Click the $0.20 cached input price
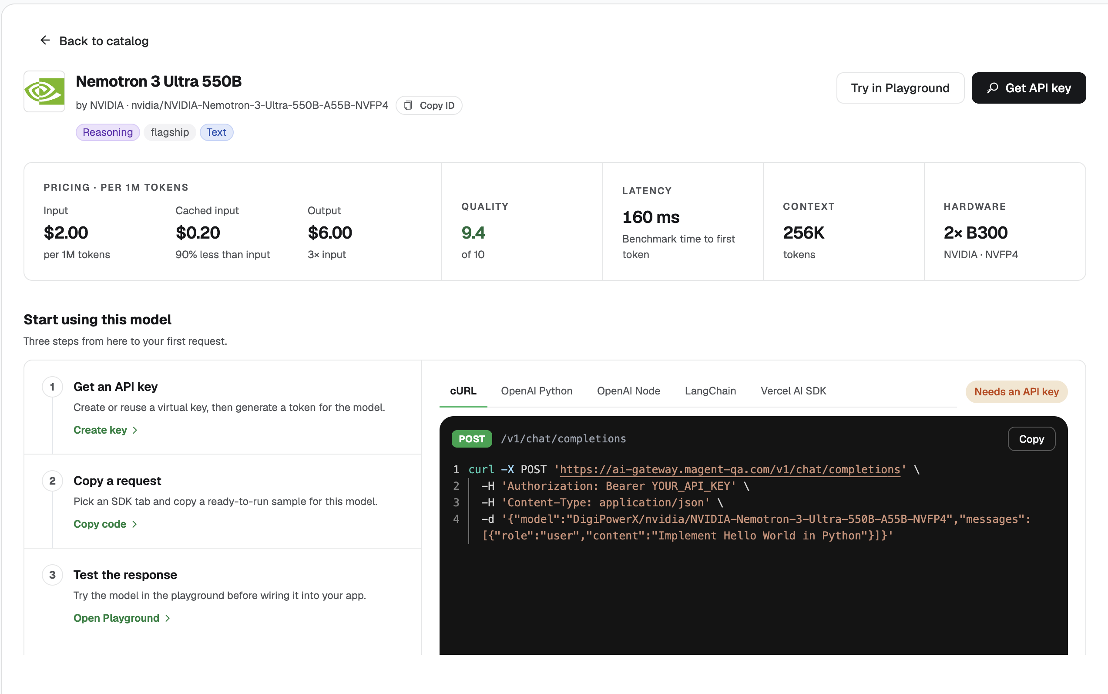Image resolution: width=1108 pixels, height=694 pixels. click(198, 232)
